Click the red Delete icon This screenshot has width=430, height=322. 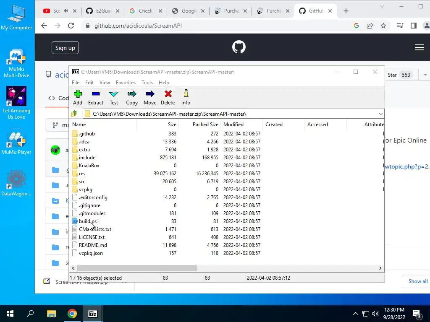(168, 97)
